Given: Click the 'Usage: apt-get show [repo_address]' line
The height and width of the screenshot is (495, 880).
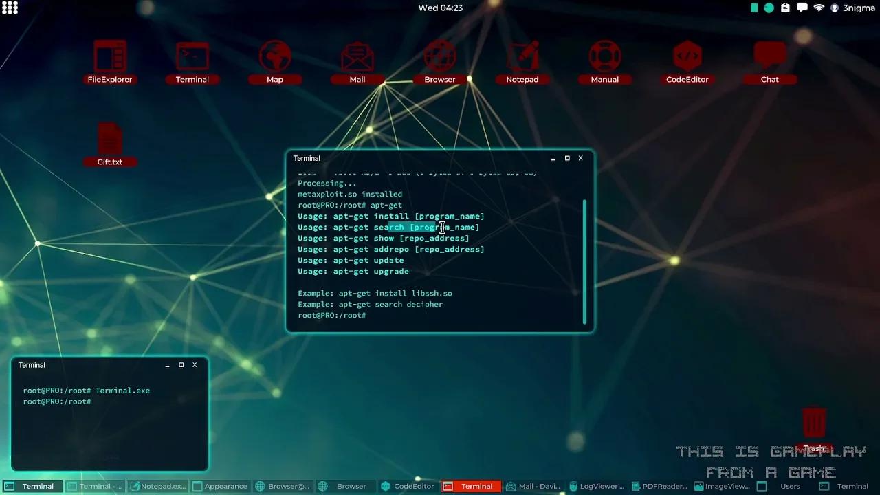Looking at the screenshot, I should [x=384, y=239].
